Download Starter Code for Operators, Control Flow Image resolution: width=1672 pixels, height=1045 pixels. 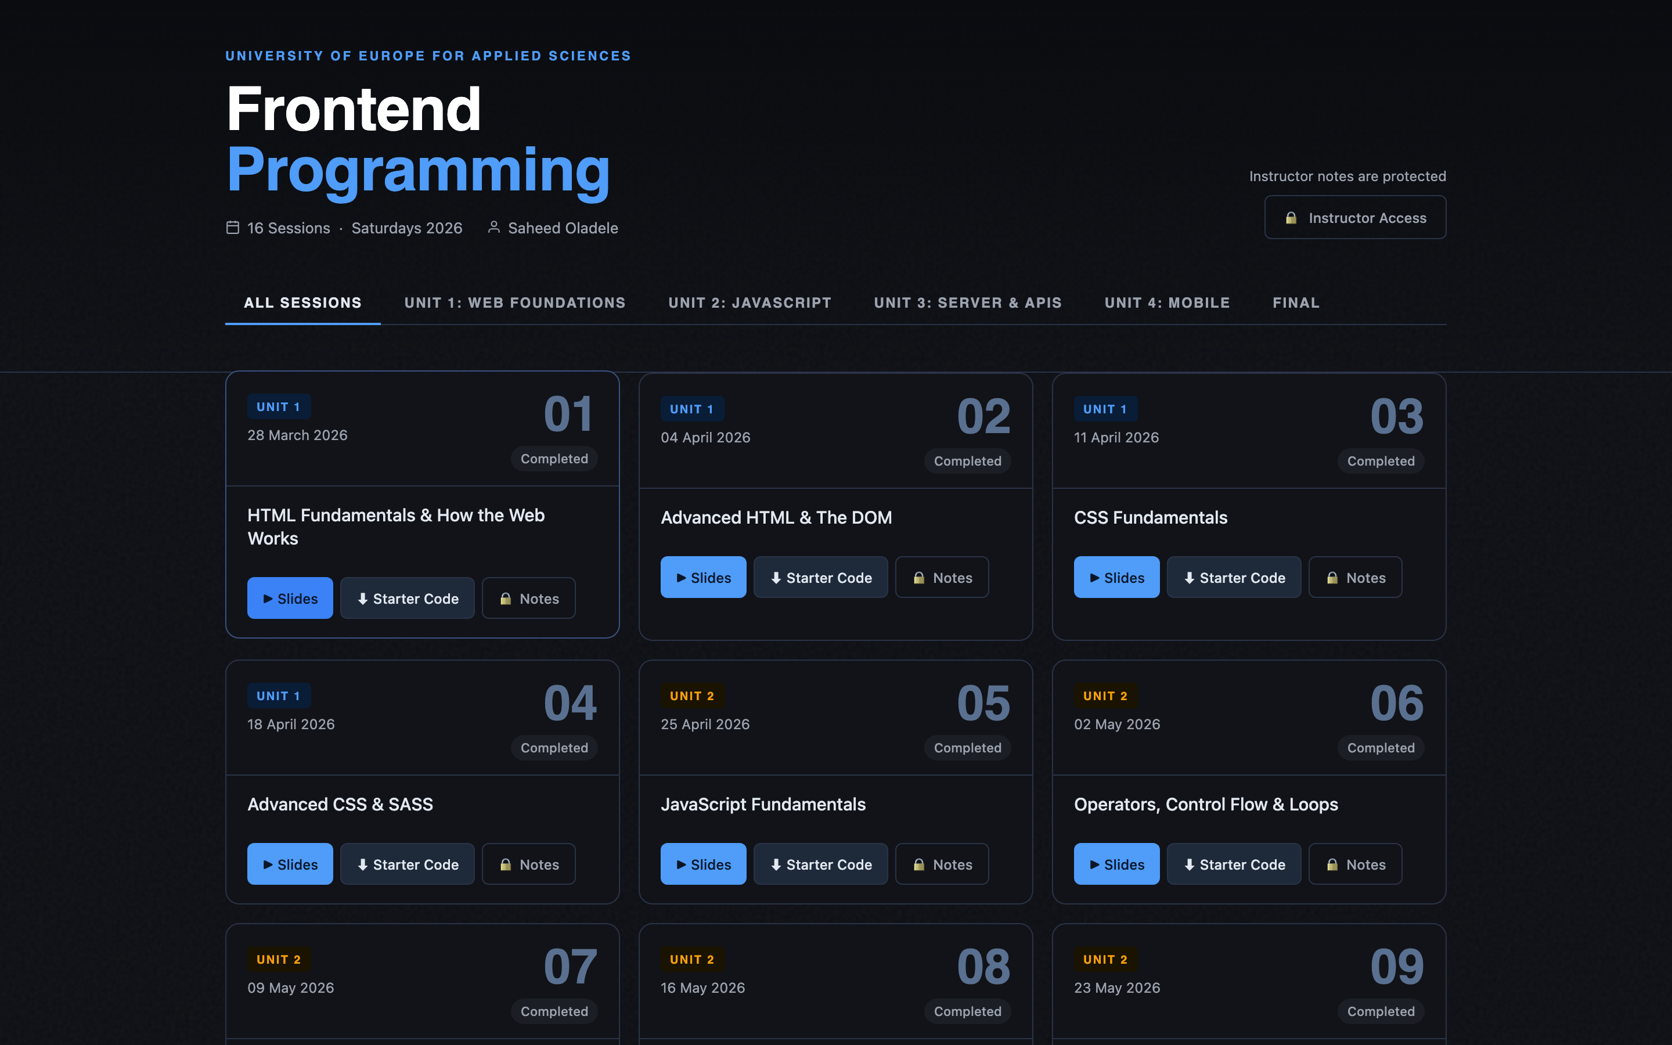(x=1234, y=864)
